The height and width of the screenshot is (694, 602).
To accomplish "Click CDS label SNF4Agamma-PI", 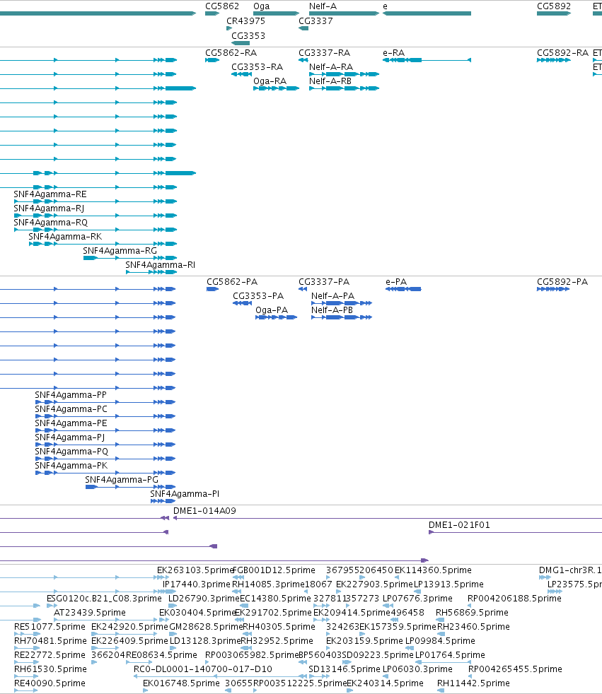I will coord(184,494).
